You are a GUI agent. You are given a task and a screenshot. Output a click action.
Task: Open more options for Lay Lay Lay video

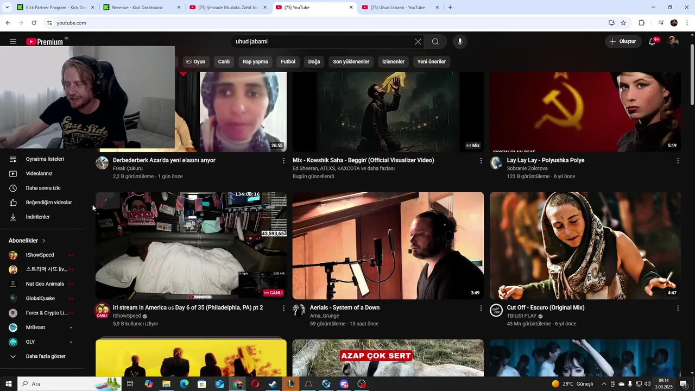pos(678,161)
